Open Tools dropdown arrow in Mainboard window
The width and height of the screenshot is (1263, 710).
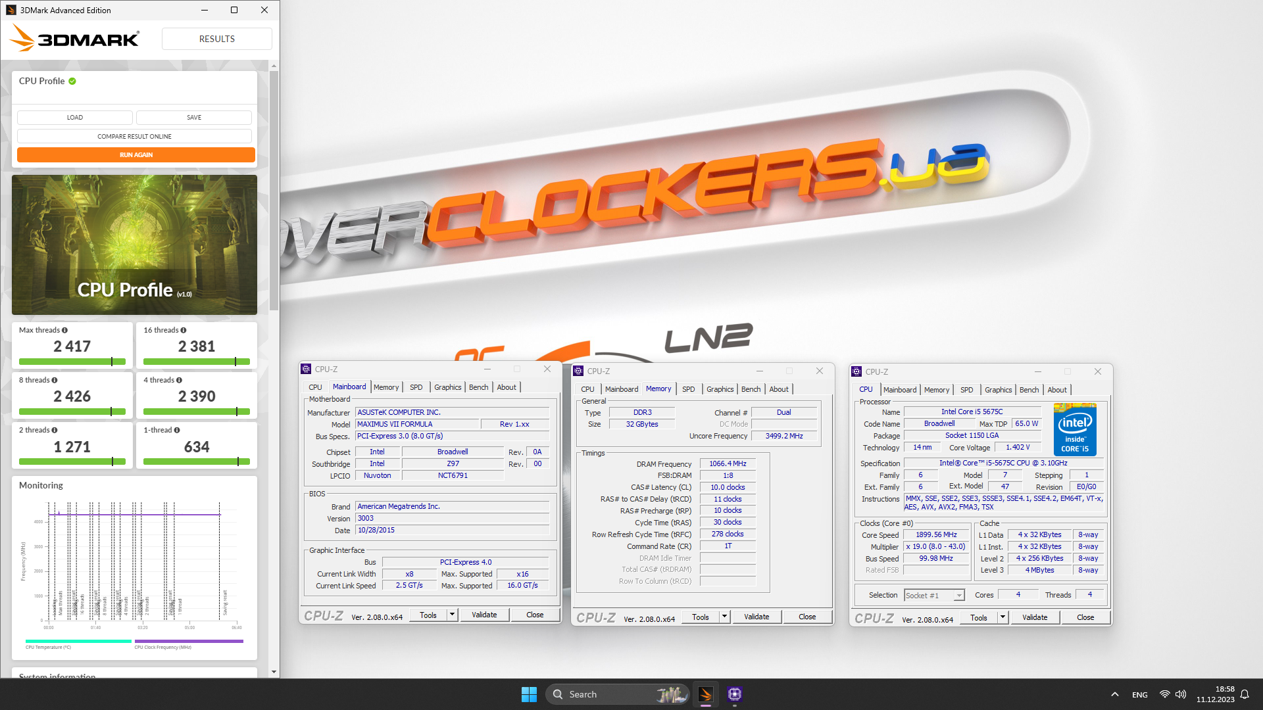pos(452,615)
